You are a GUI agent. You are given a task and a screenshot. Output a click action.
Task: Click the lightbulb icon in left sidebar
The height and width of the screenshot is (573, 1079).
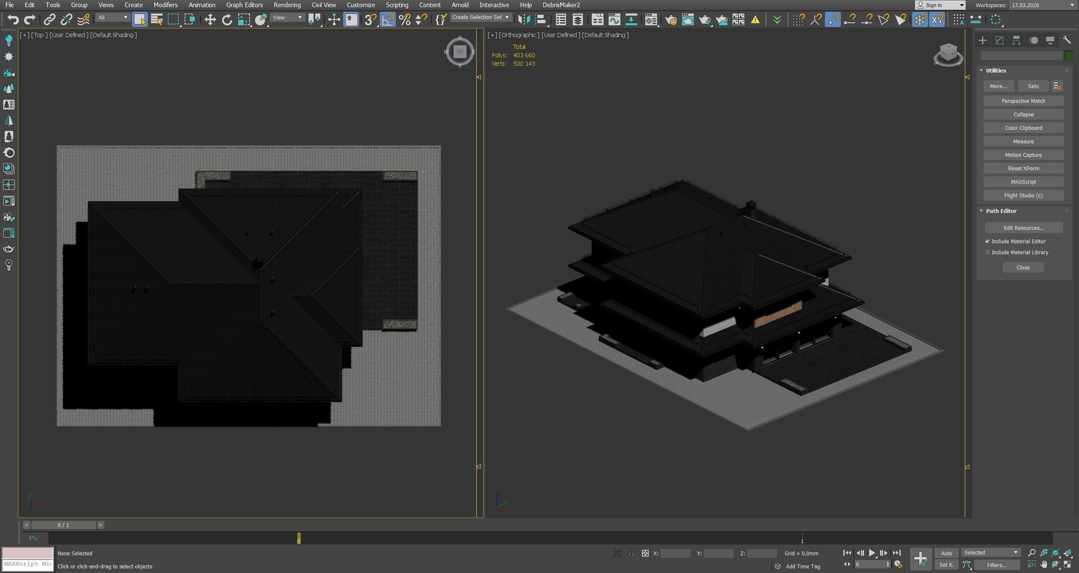coord(8,40)
